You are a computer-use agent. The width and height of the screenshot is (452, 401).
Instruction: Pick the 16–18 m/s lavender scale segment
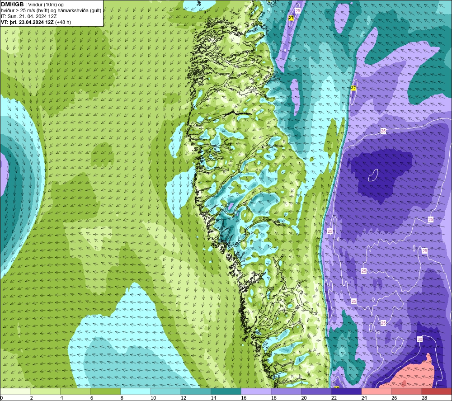pyautogui.click(x=256, y=391)
